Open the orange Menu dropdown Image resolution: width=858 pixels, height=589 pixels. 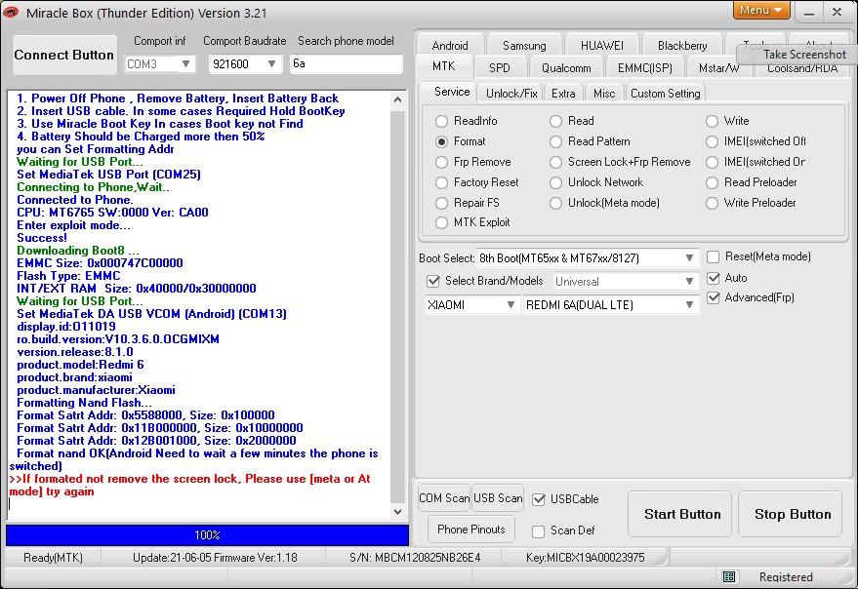[761, 10]
